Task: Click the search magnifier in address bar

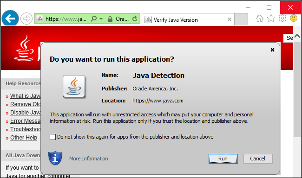Action: point(94,19)
